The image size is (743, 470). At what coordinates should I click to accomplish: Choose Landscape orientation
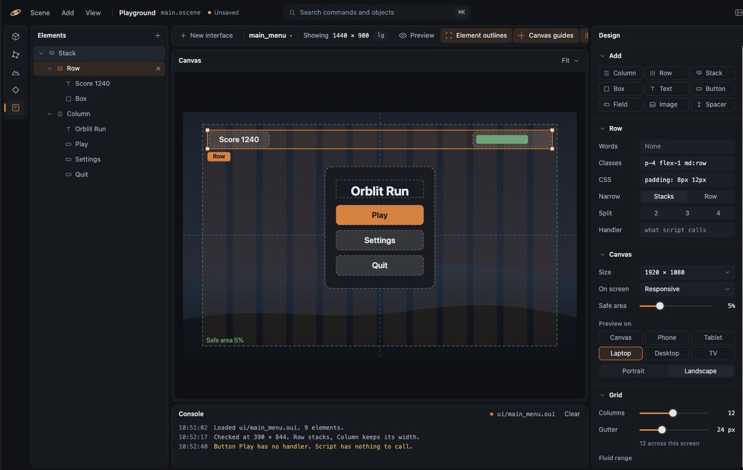[x=700, y=371]
